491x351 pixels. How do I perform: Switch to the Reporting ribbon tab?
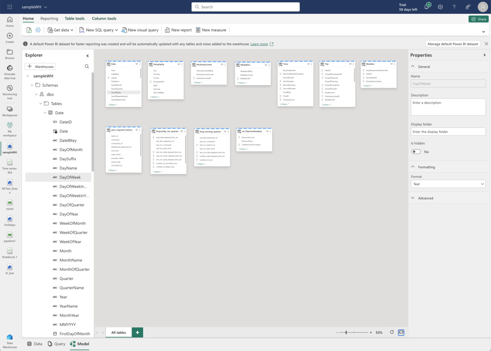(x=49, y=18)
